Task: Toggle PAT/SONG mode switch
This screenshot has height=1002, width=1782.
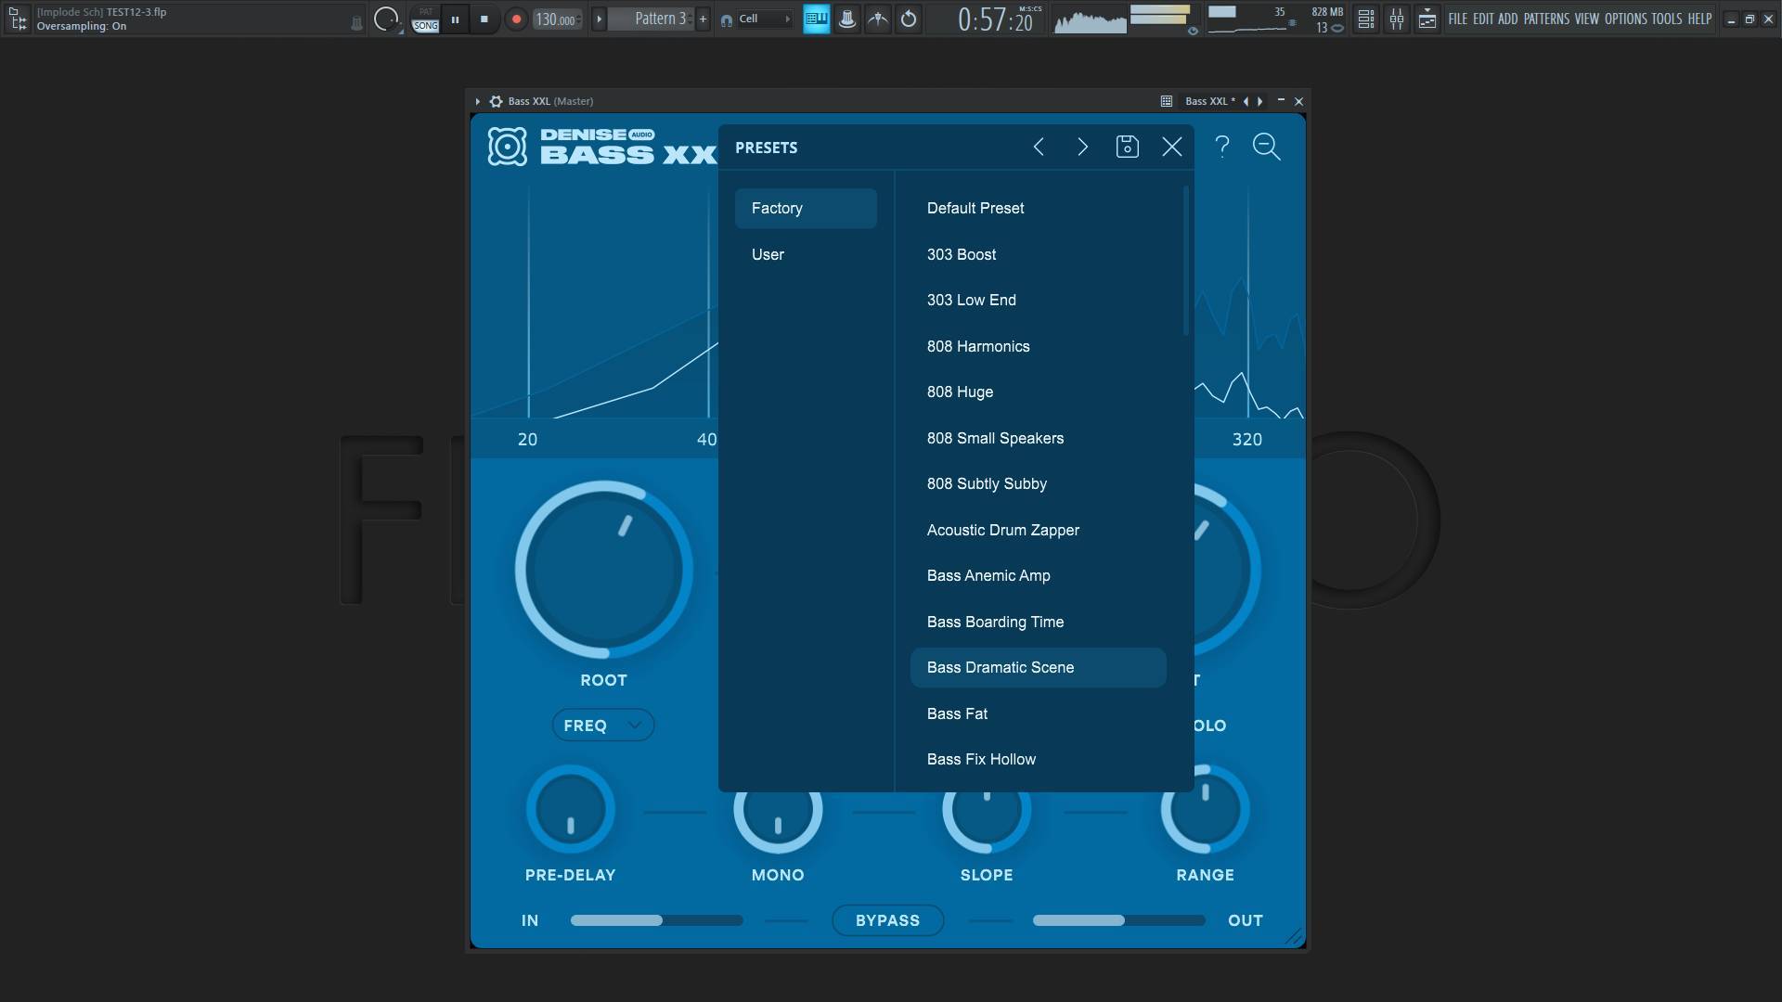Action: 425,19
